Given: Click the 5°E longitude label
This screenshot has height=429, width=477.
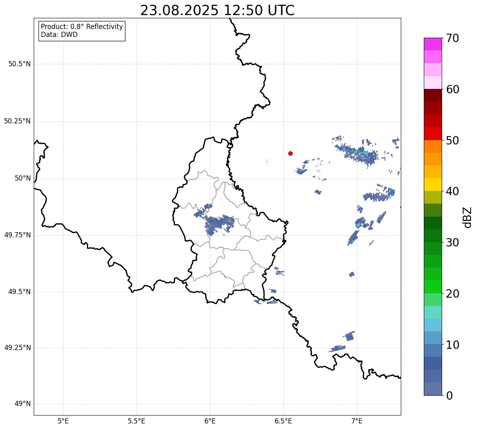Looking at the screenshot, I should [x=63, y=421].
